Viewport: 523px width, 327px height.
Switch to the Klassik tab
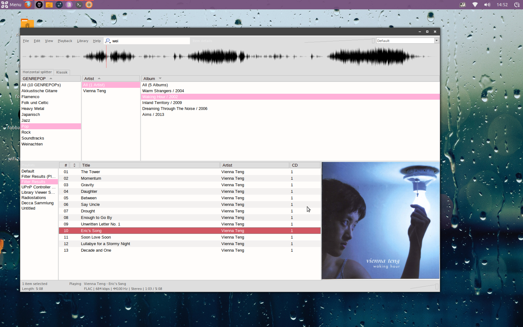62,72
